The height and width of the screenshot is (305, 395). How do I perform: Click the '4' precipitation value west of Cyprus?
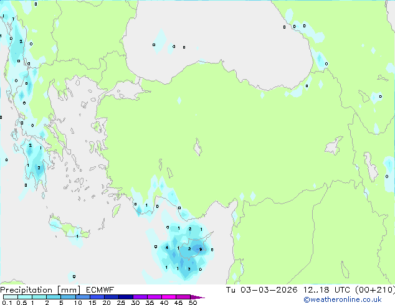[167, 248]
